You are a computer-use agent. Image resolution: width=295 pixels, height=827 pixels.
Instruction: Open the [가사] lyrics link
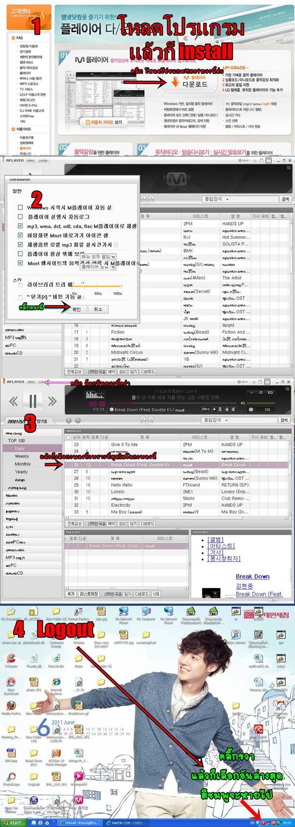coord(215,552)
